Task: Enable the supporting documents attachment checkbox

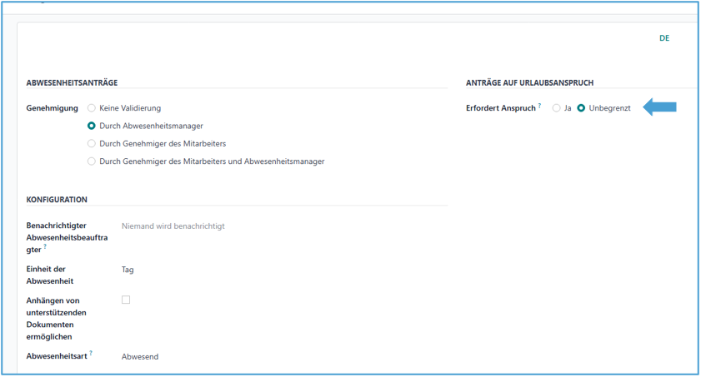Action: tap(126, 300)
